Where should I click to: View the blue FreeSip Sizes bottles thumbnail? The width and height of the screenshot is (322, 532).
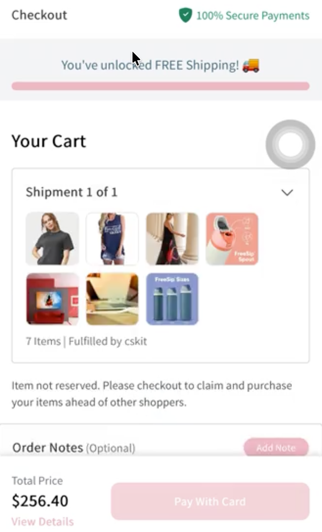click(172, 299)
